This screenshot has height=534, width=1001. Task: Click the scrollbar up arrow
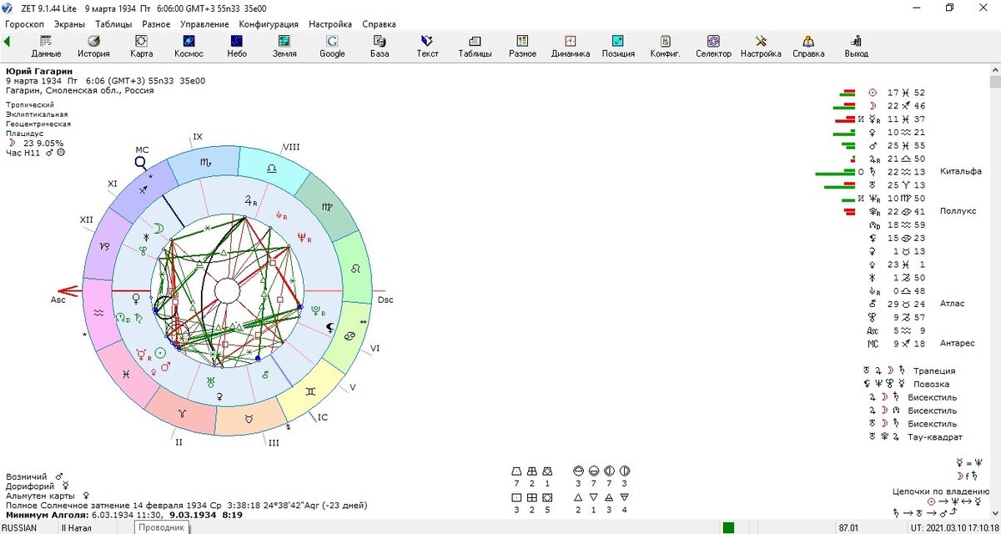pos(995,69)
